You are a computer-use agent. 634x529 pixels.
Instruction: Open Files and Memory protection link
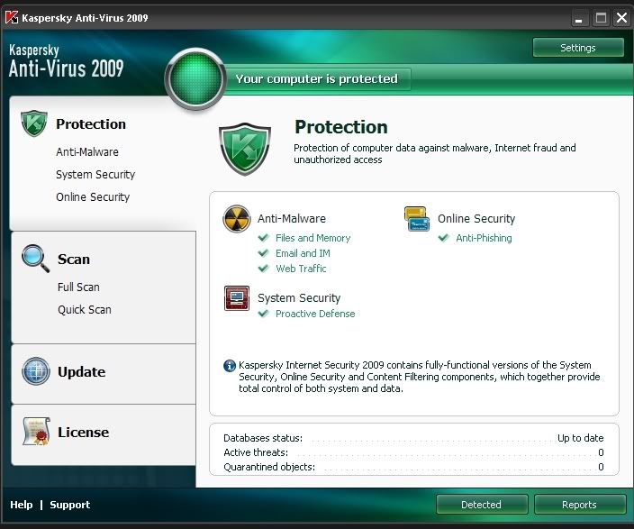point(313,238)
